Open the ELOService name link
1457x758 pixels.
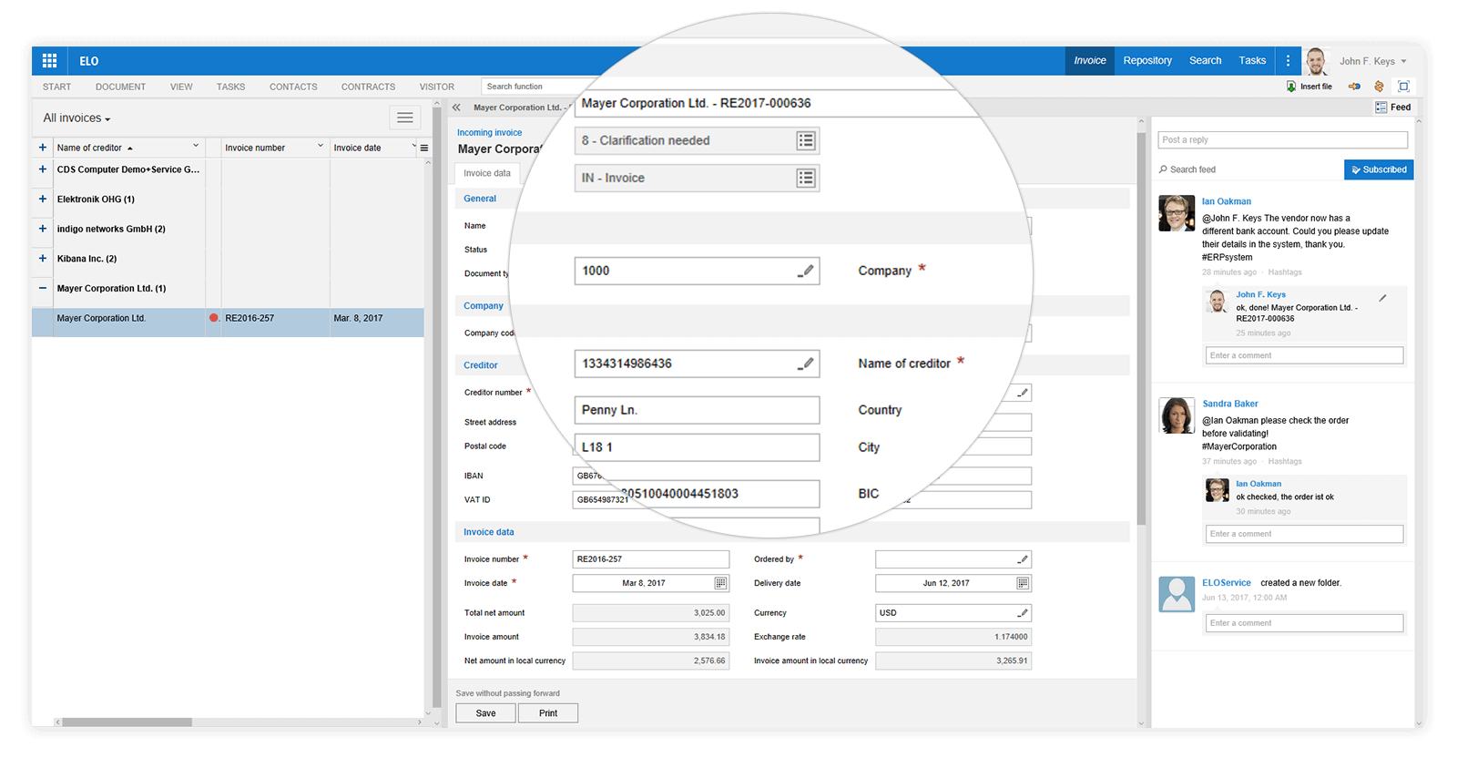click(x=1227, y=583)
